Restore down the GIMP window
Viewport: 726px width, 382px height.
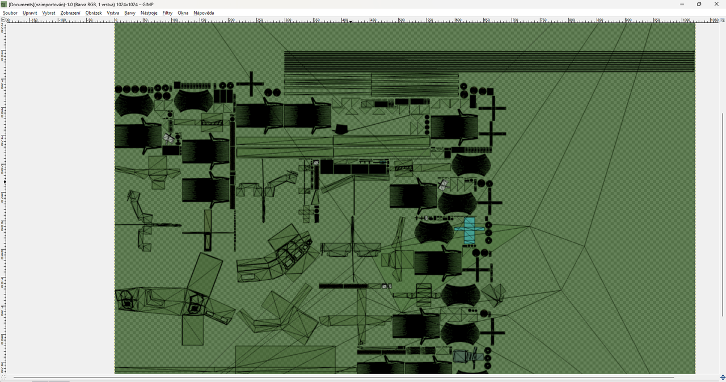[x=699, y=4]
